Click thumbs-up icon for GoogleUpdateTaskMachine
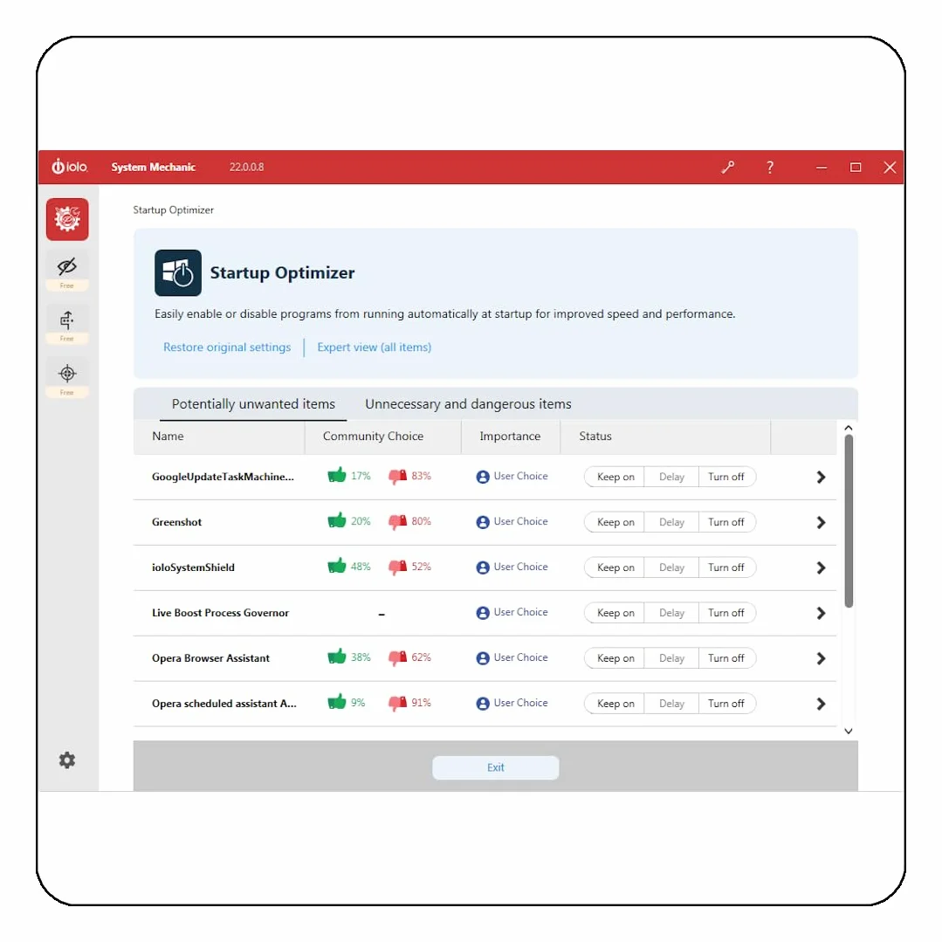This screenshot has width=942, height=942. tap(337, 475)
